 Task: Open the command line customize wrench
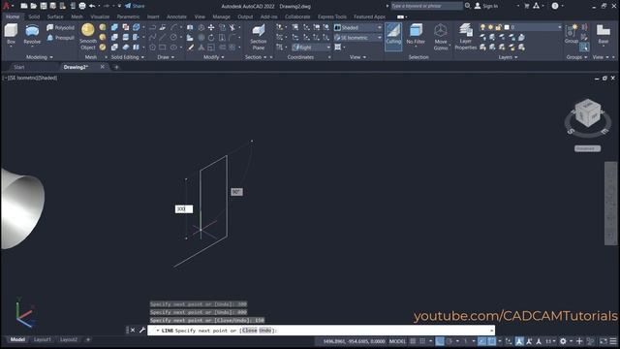coord(142,330)
